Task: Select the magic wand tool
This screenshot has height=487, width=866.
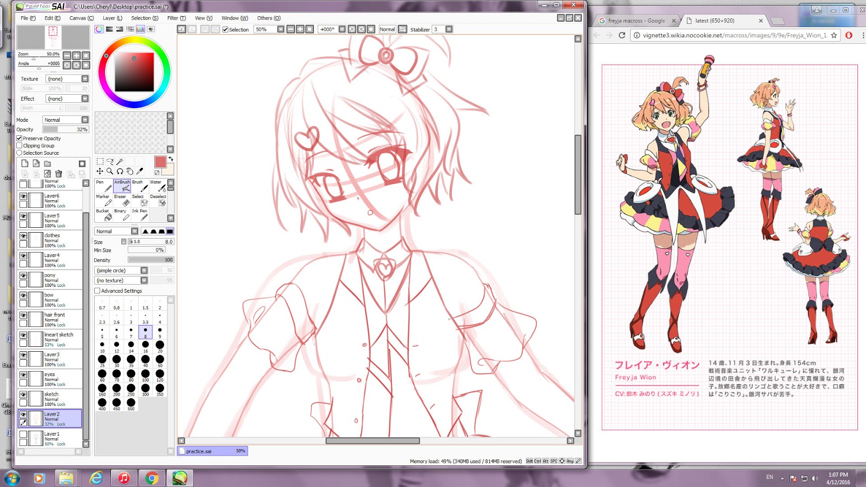Action: click(x=120, y=161)
